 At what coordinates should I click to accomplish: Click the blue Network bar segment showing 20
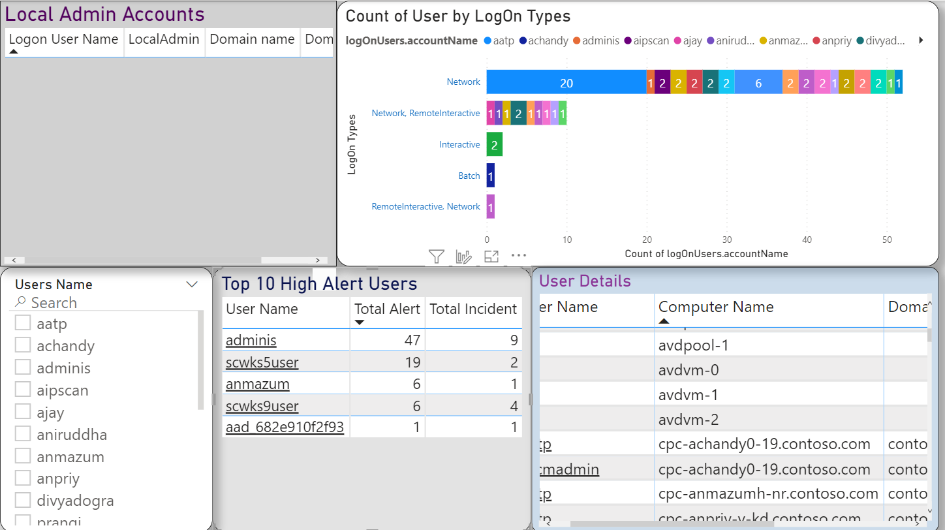pyautogui.click(x=566, y=82)
